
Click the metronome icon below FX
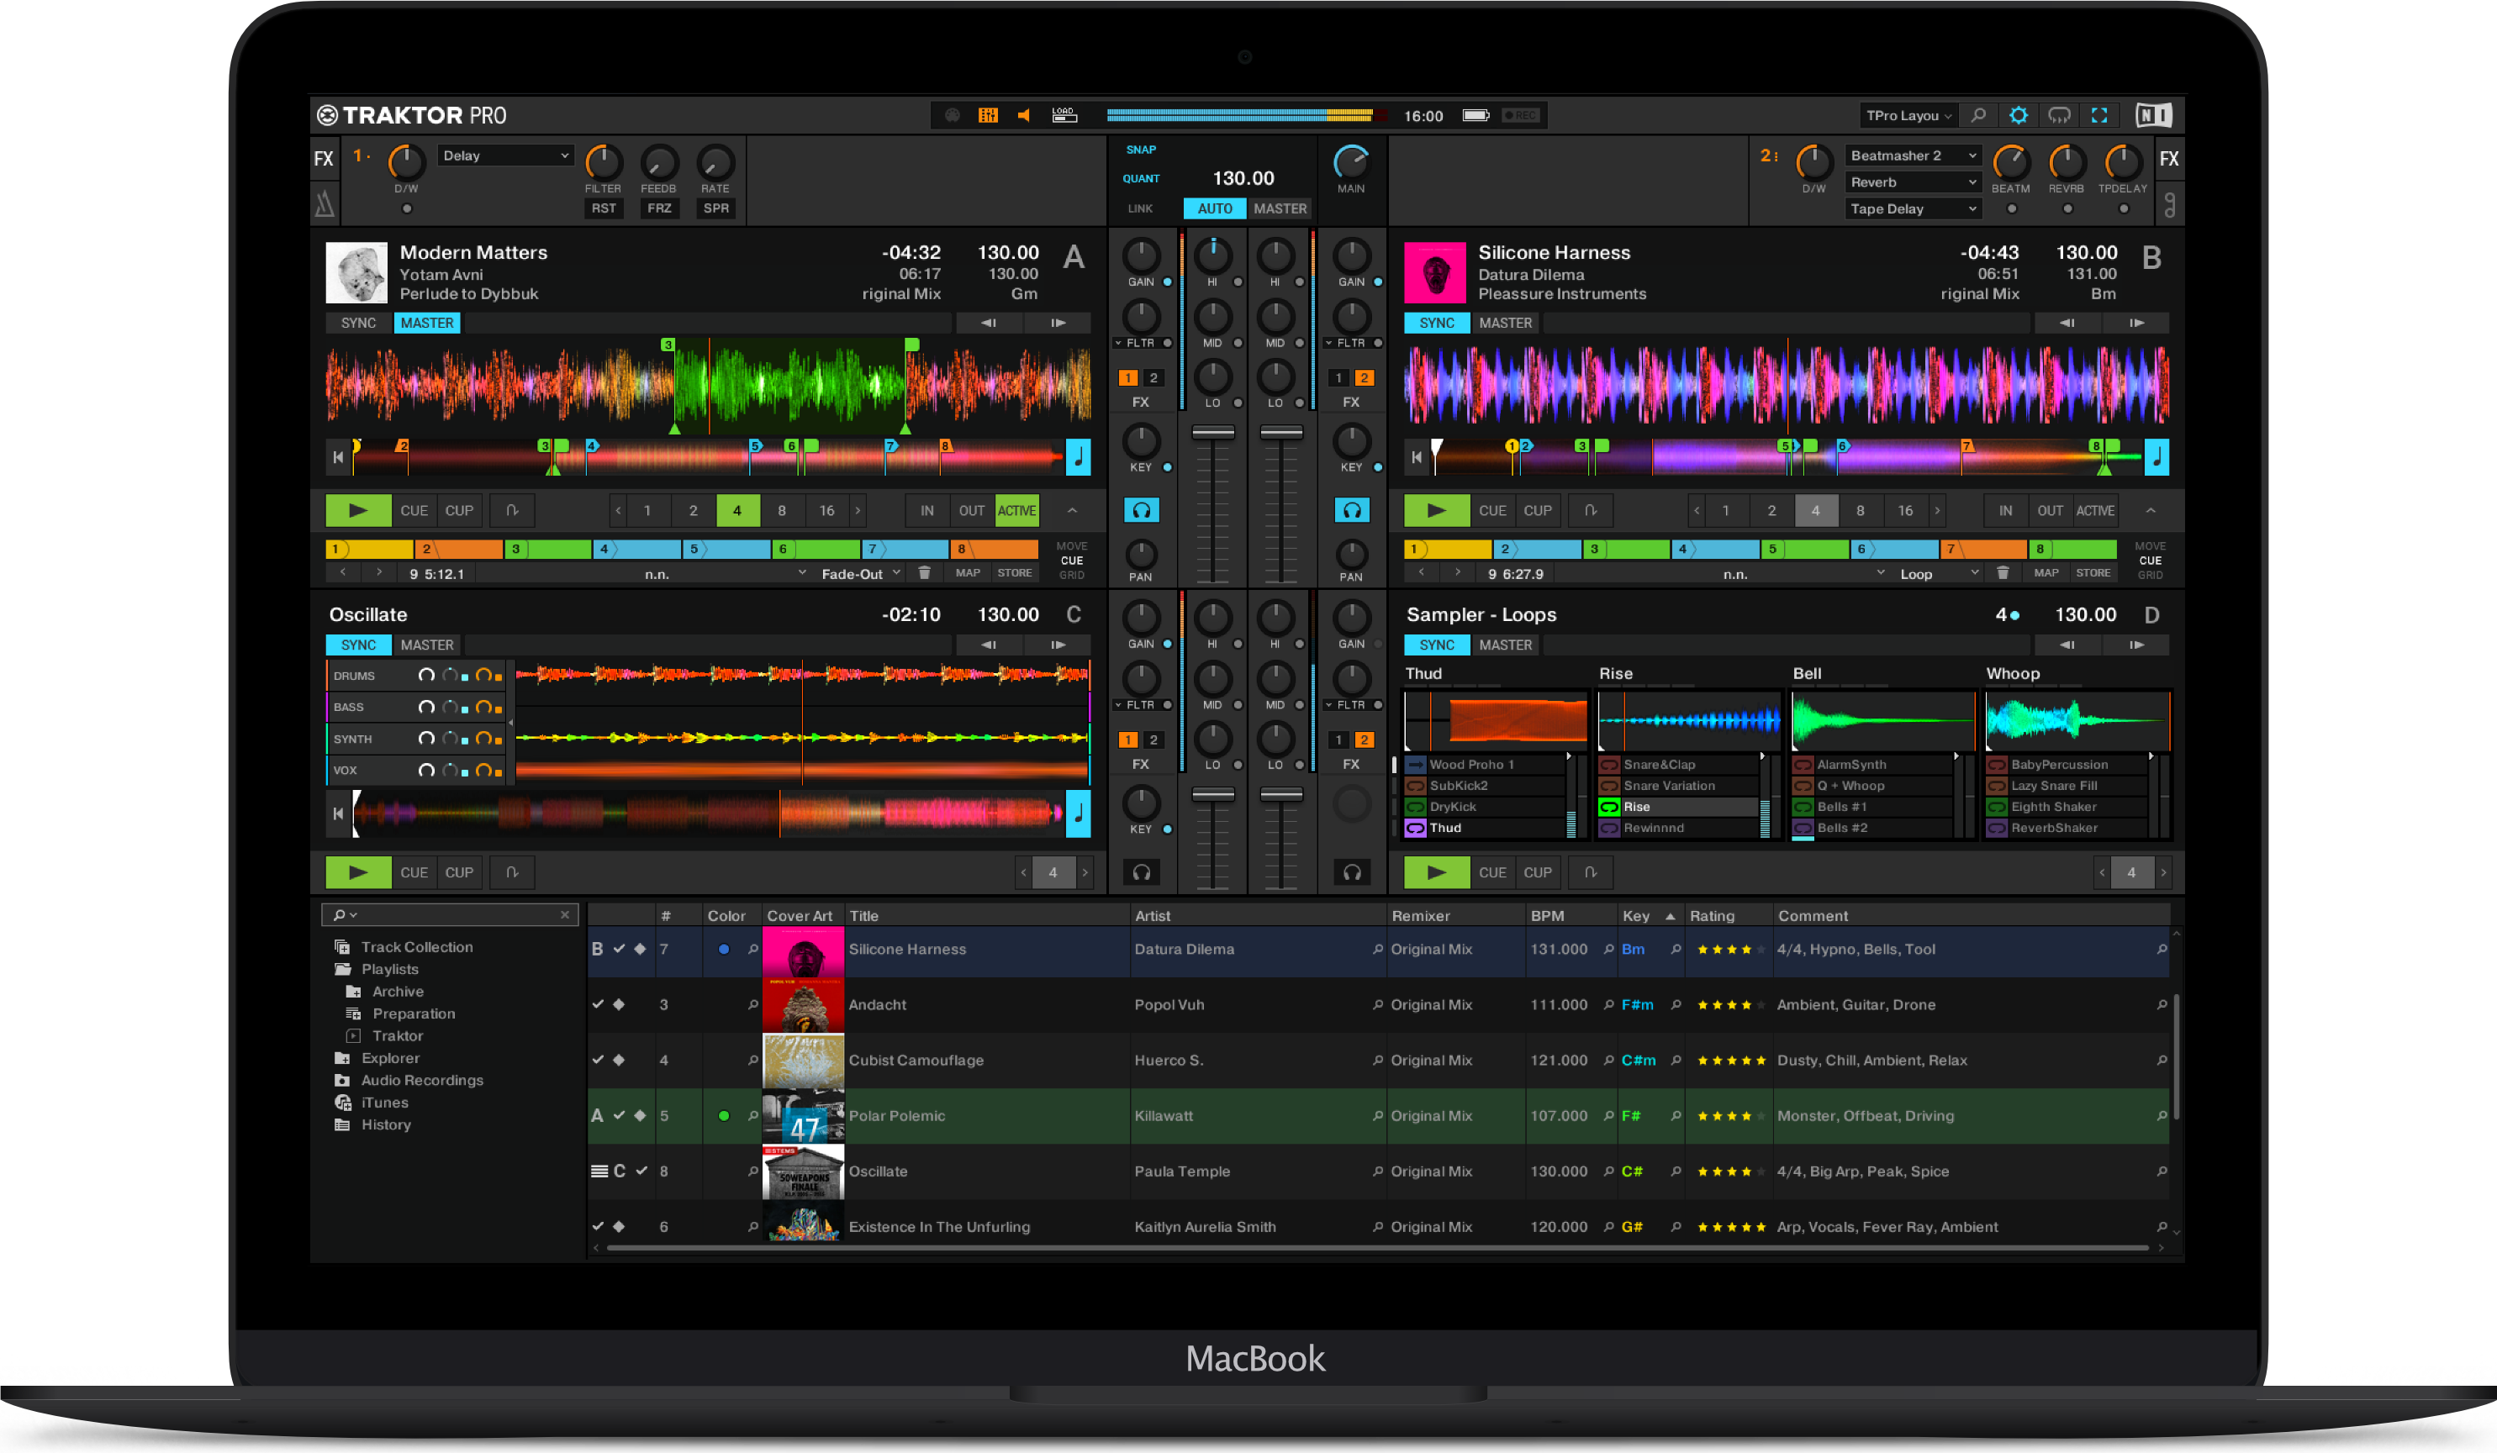click(325, 204)
